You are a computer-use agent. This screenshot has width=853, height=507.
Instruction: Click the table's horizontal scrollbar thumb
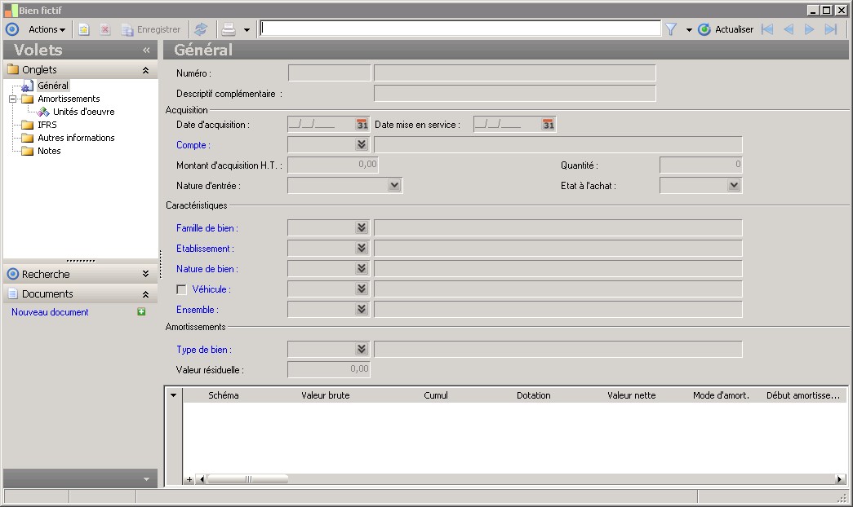[247, 479]
